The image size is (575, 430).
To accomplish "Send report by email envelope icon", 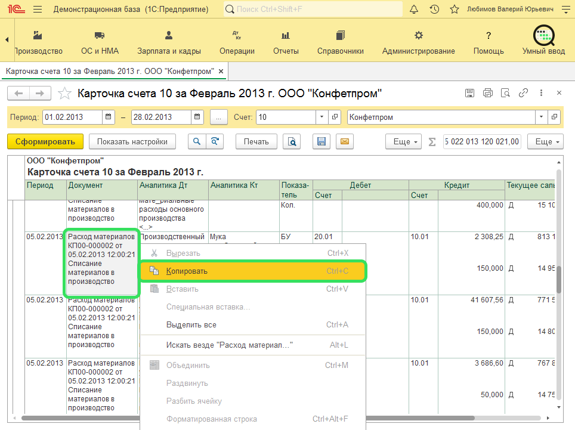I will pos(344,141).
